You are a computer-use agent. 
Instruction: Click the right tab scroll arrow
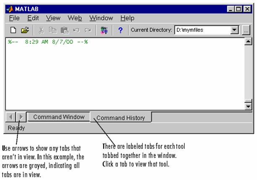21,117
